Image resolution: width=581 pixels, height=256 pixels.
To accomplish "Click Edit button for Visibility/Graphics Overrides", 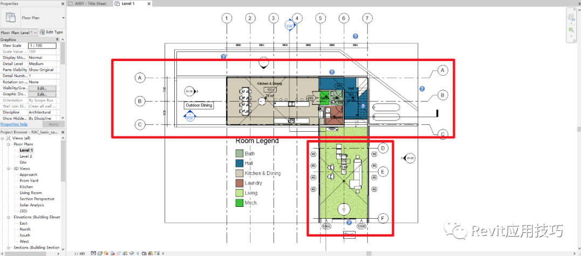I will (x=42, y=88).
